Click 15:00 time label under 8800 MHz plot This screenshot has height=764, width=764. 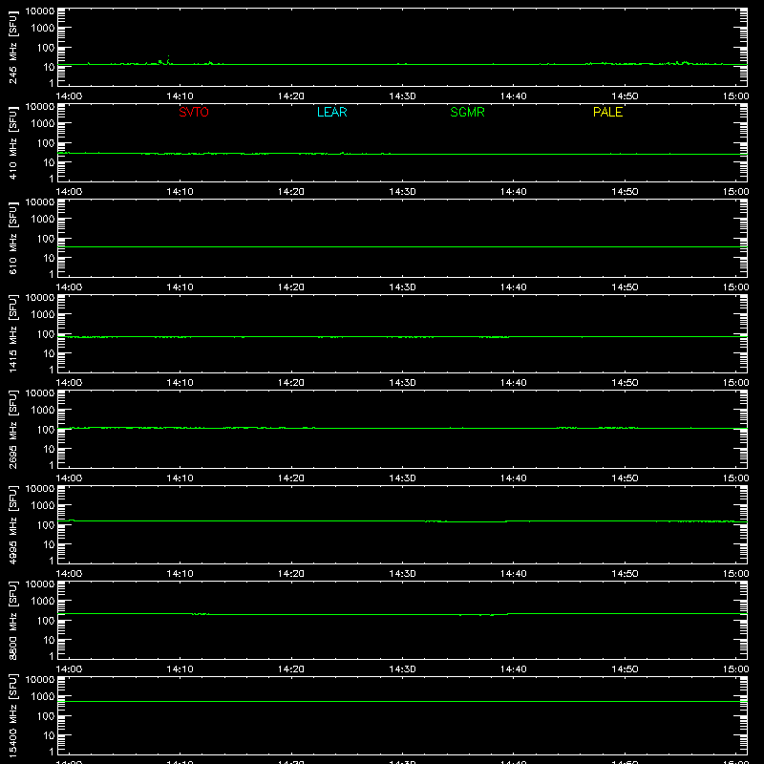tap(735, 669)
